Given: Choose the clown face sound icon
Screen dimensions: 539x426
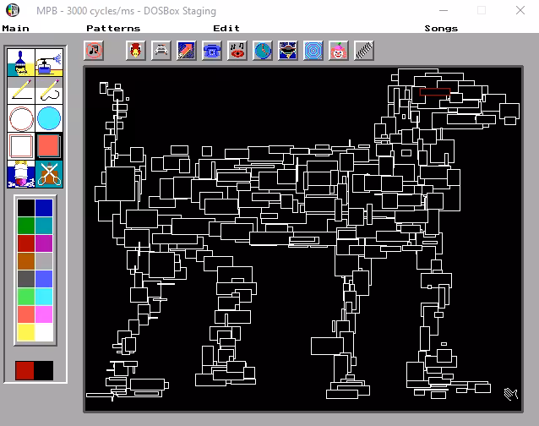Looking at the screenshot, I should click(339, 51).
